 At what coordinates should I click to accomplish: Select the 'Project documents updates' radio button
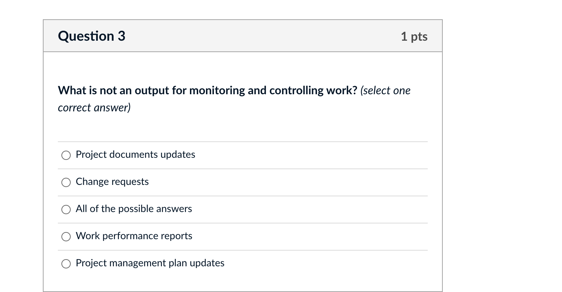[x=66, y=155]
